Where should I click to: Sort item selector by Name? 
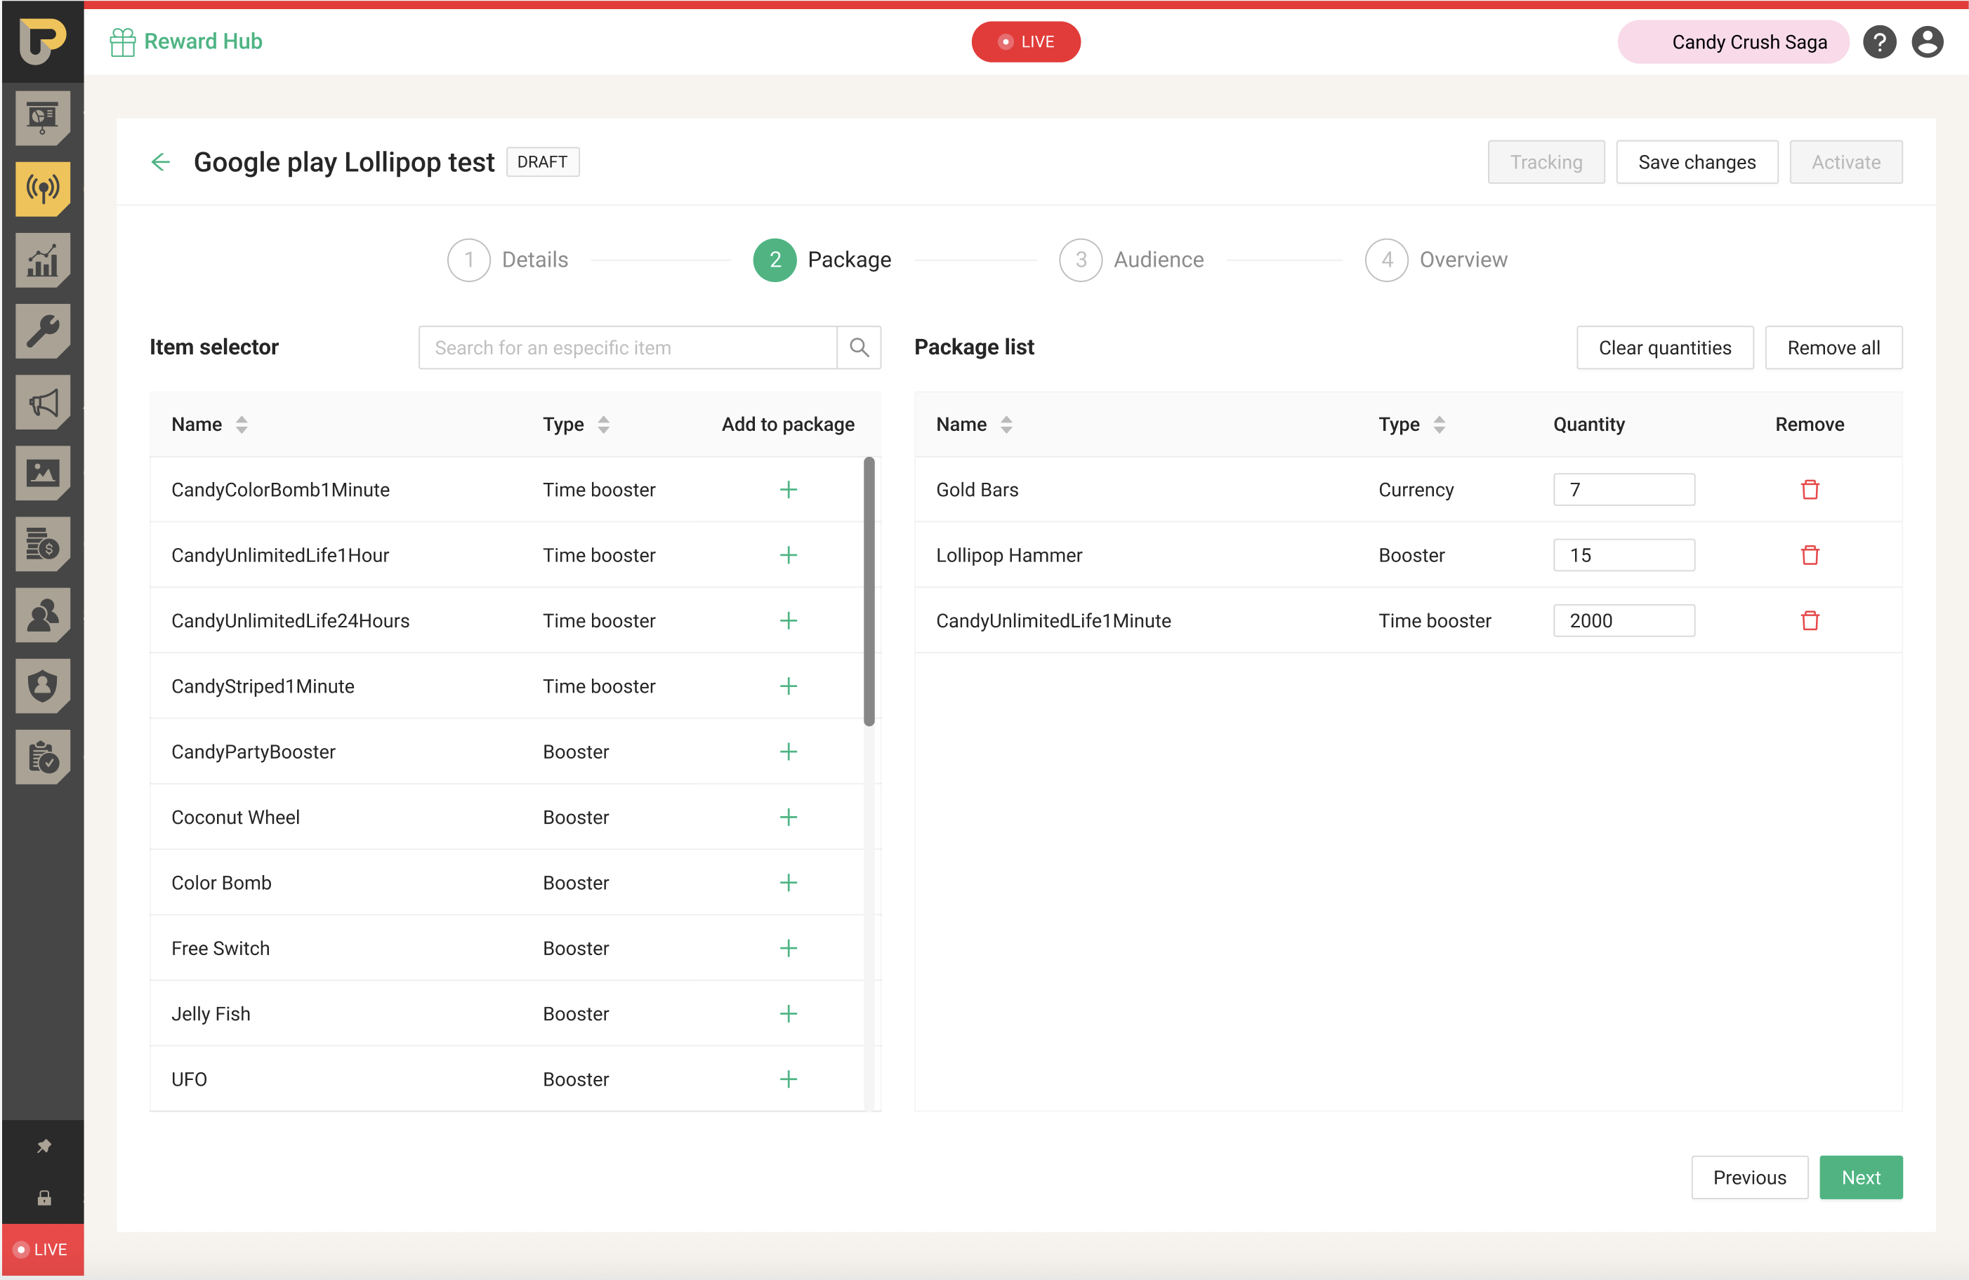241,424
